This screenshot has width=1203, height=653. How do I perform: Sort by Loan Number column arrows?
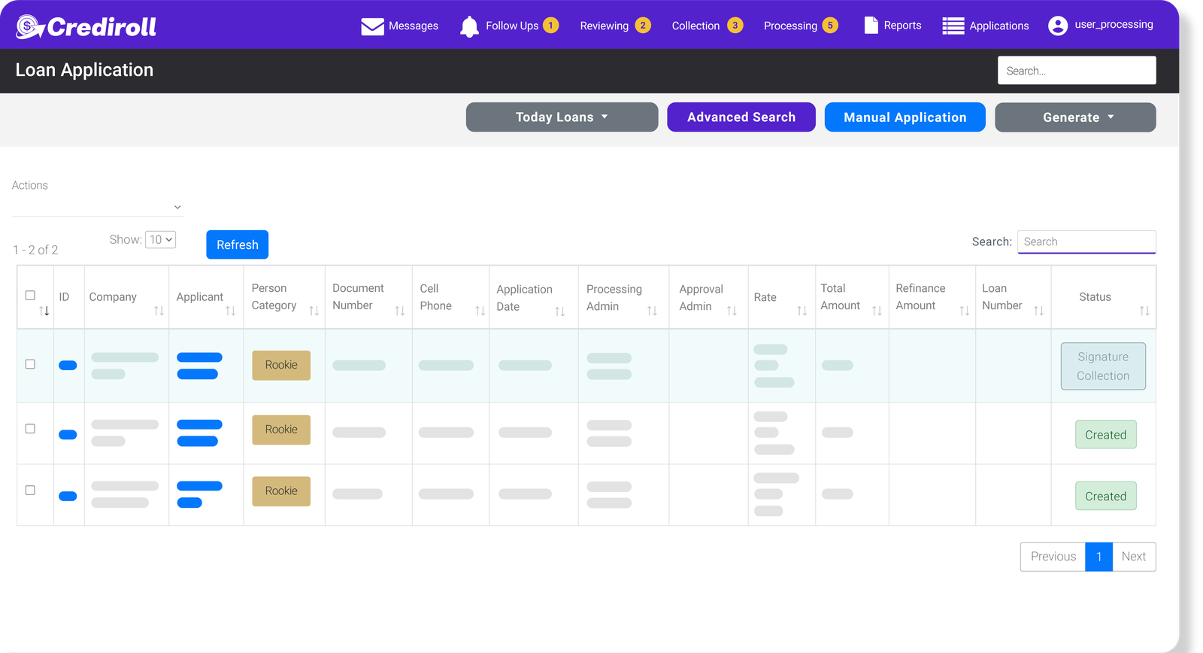click(1038, 311)
